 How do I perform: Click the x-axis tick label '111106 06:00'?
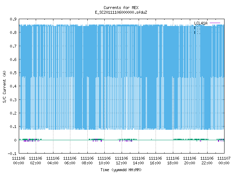point(70,161)
